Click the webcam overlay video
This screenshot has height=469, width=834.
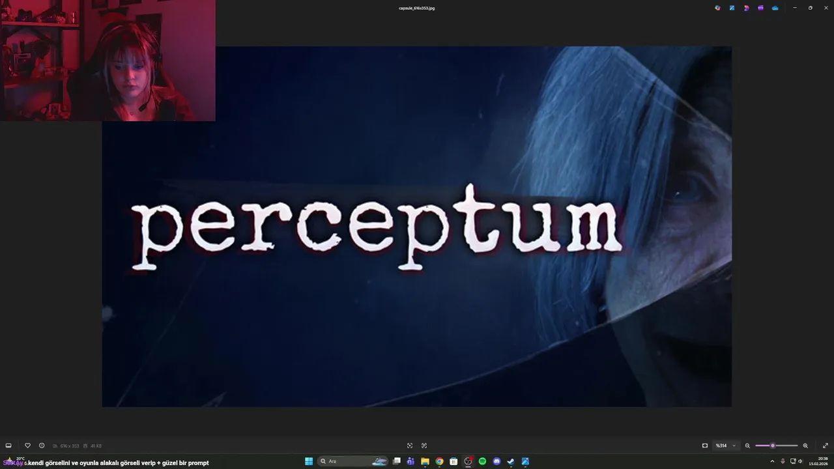point(108,61)
